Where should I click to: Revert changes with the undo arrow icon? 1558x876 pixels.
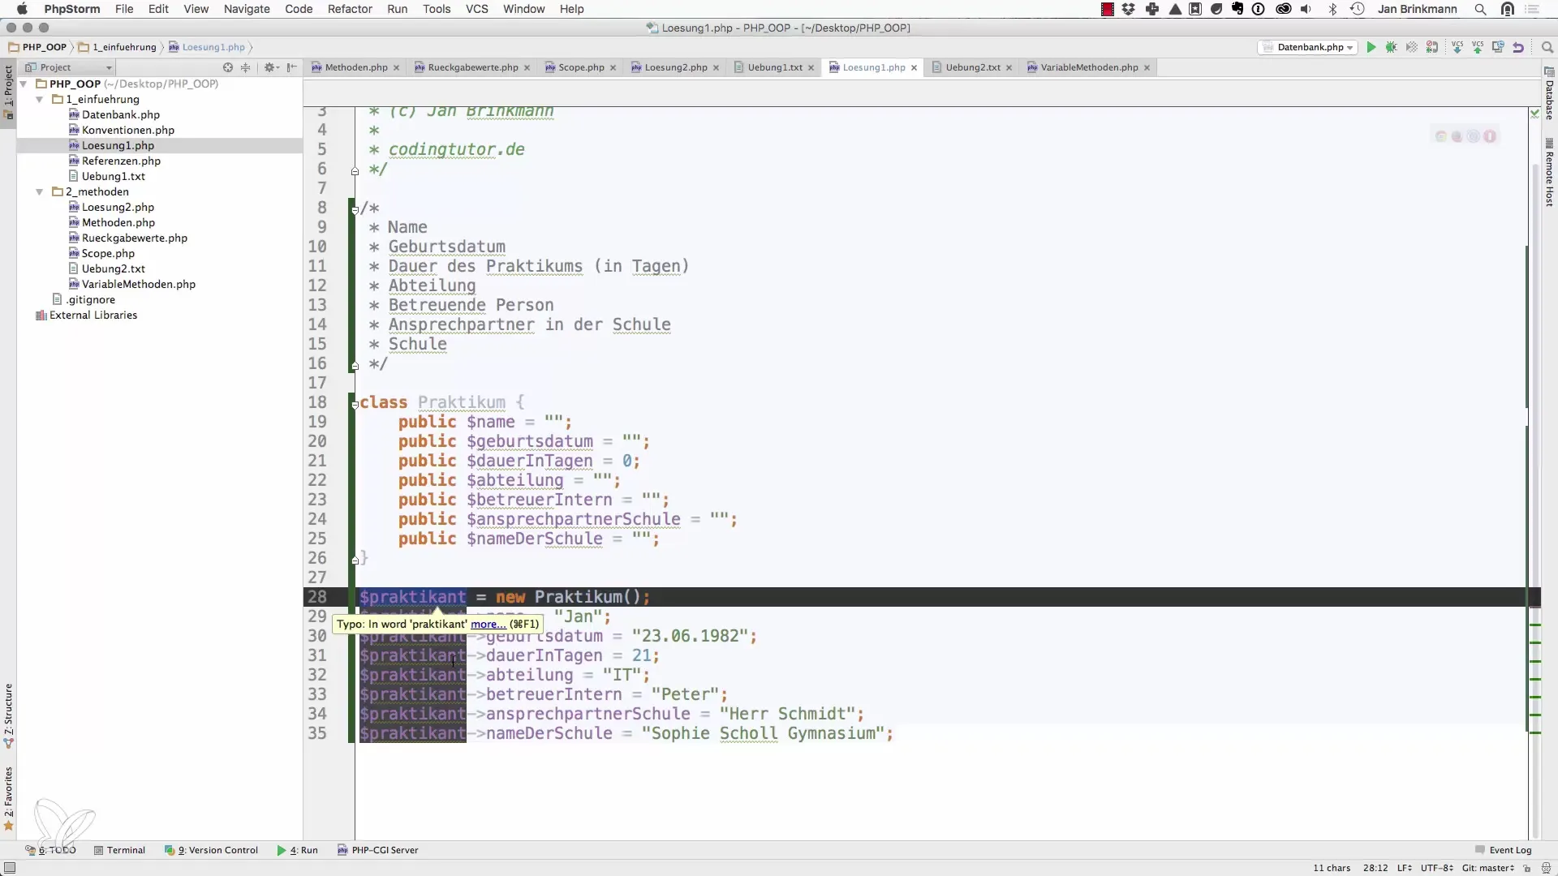(x=1518, y=48)
